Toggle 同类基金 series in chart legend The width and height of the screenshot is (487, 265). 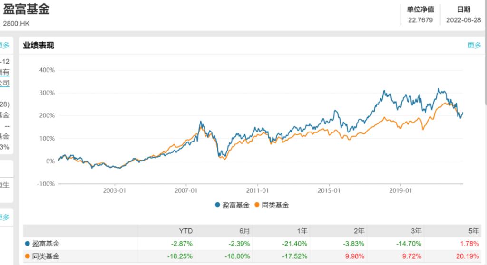(x=272, y=205)
